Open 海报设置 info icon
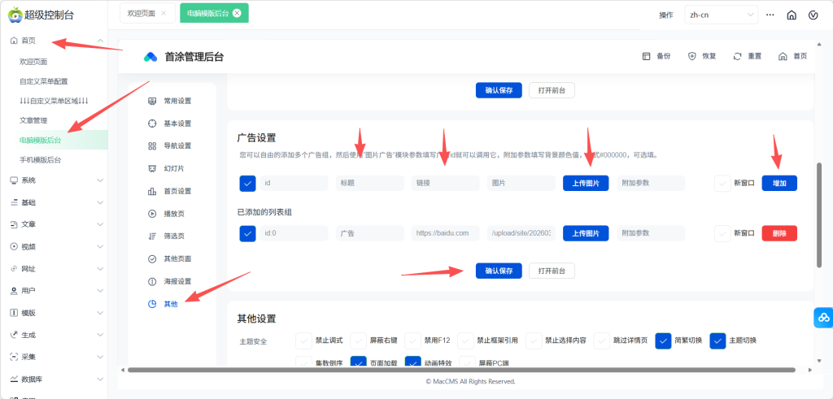The height and width of the screenshot is (399, 833). click(152, 281)
